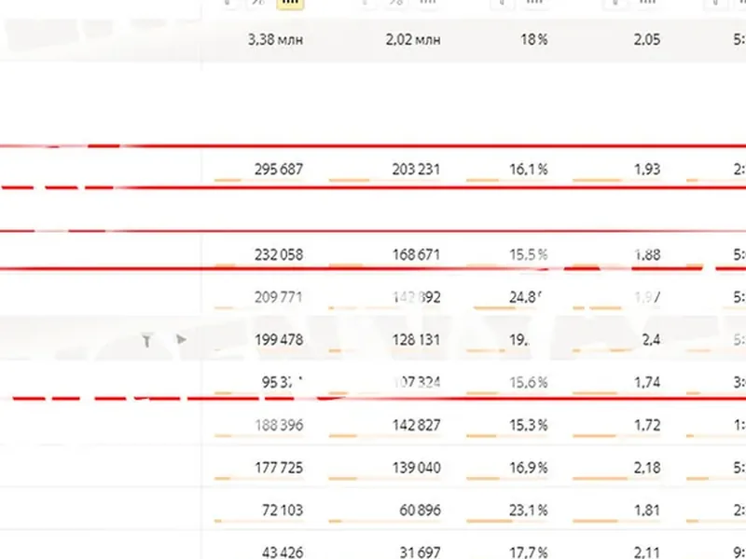Select the cell showing 177 725
746x559 pixels.
point(278,468)
